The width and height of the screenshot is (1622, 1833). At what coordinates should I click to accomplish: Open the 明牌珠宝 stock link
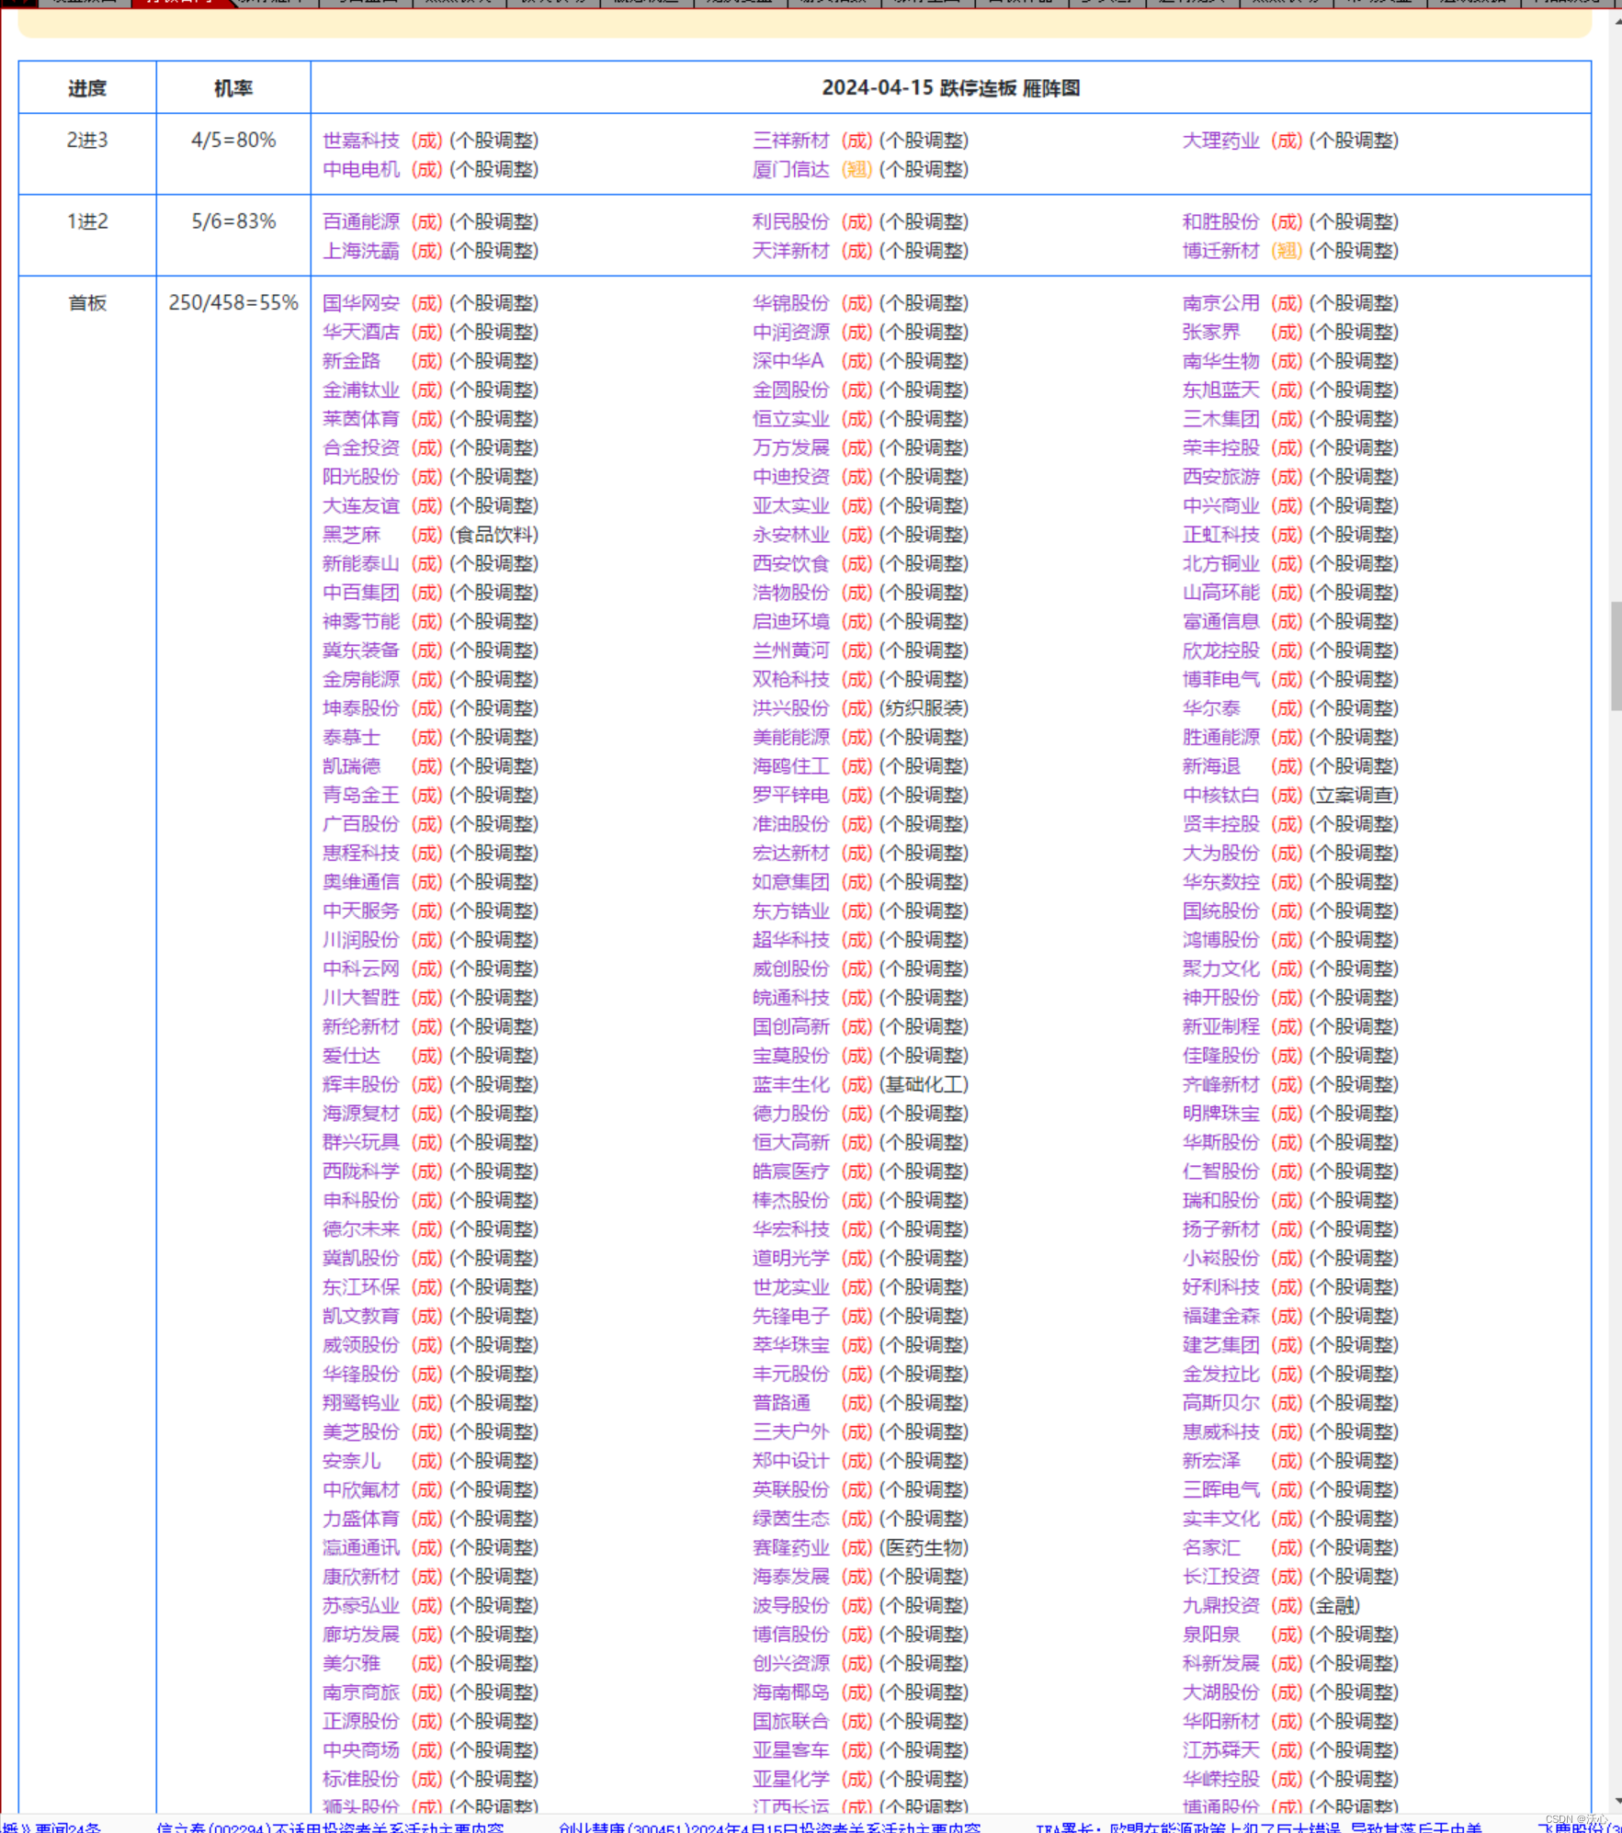click(x=1221, y=1114)
